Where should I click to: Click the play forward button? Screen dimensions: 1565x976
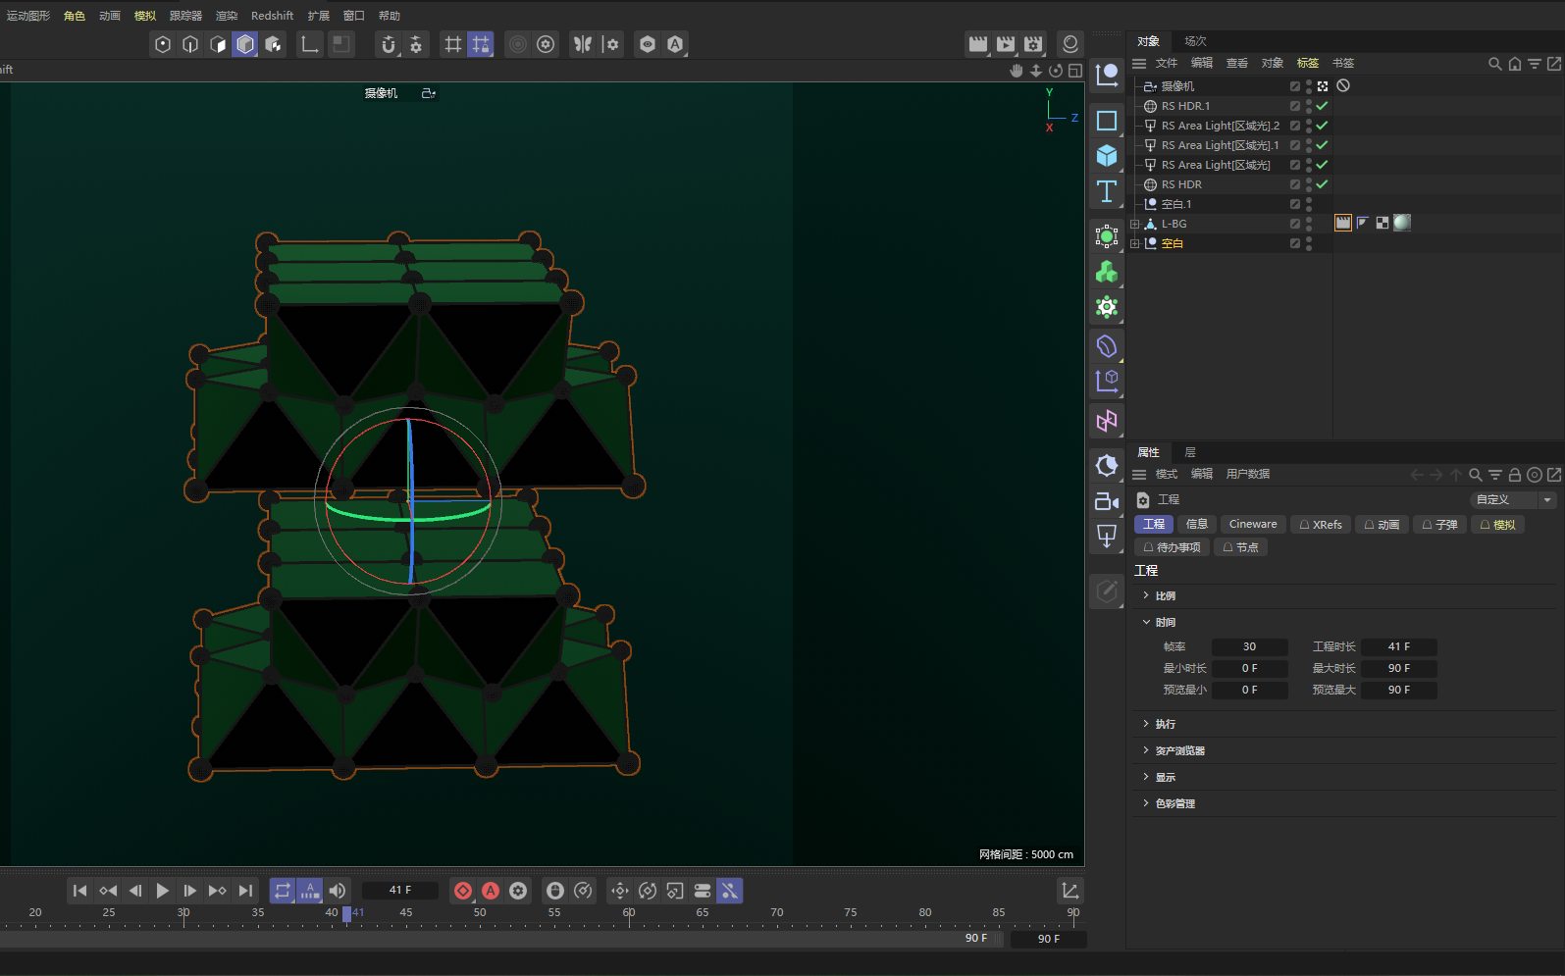[x=163, y=891]
